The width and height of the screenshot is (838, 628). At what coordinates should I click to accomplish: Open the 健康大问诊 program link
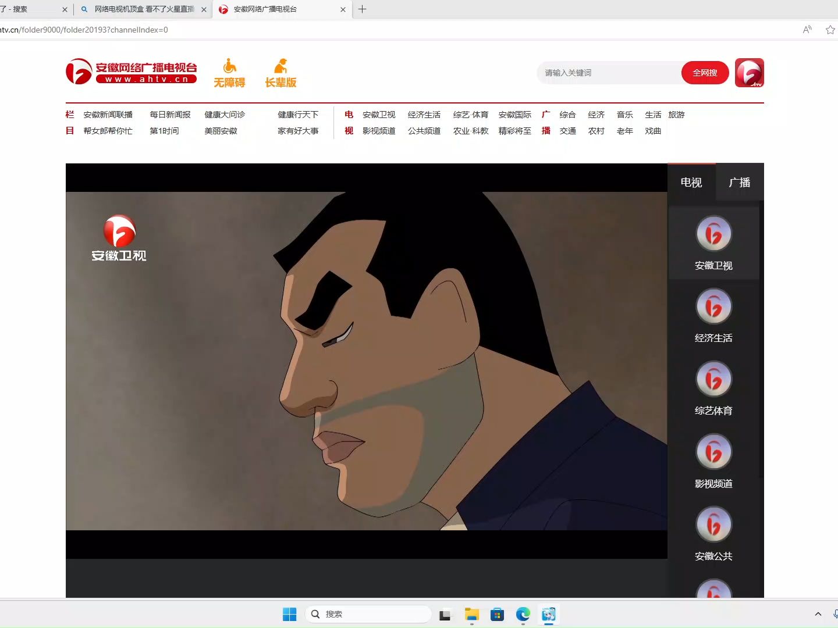tap(225, 115)
